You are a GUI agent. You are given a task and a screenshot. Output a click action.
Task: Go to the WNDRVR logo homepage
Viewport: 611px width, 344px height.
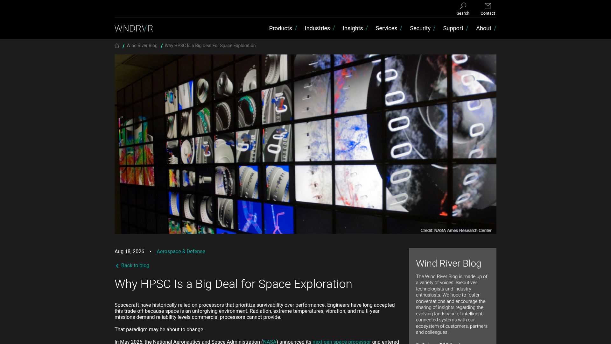coord(134,28)
